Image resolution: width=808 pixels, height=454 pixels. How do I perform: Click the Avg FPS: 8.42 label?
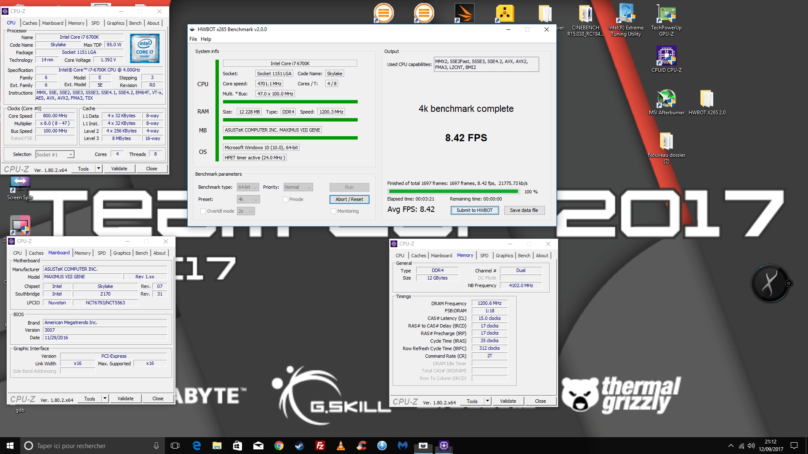click(411, 209)
